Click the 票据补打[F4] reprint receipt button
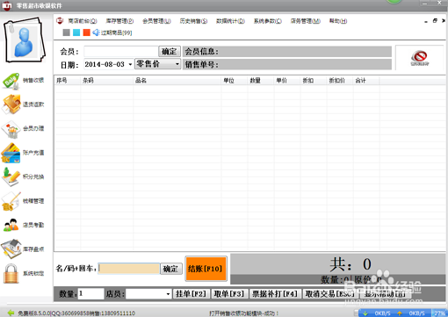 [x=275, y=293]
